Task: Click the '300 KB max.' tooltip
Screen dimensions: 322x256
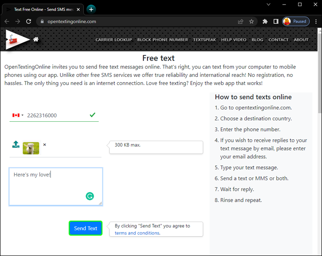Action: (156, 147)
